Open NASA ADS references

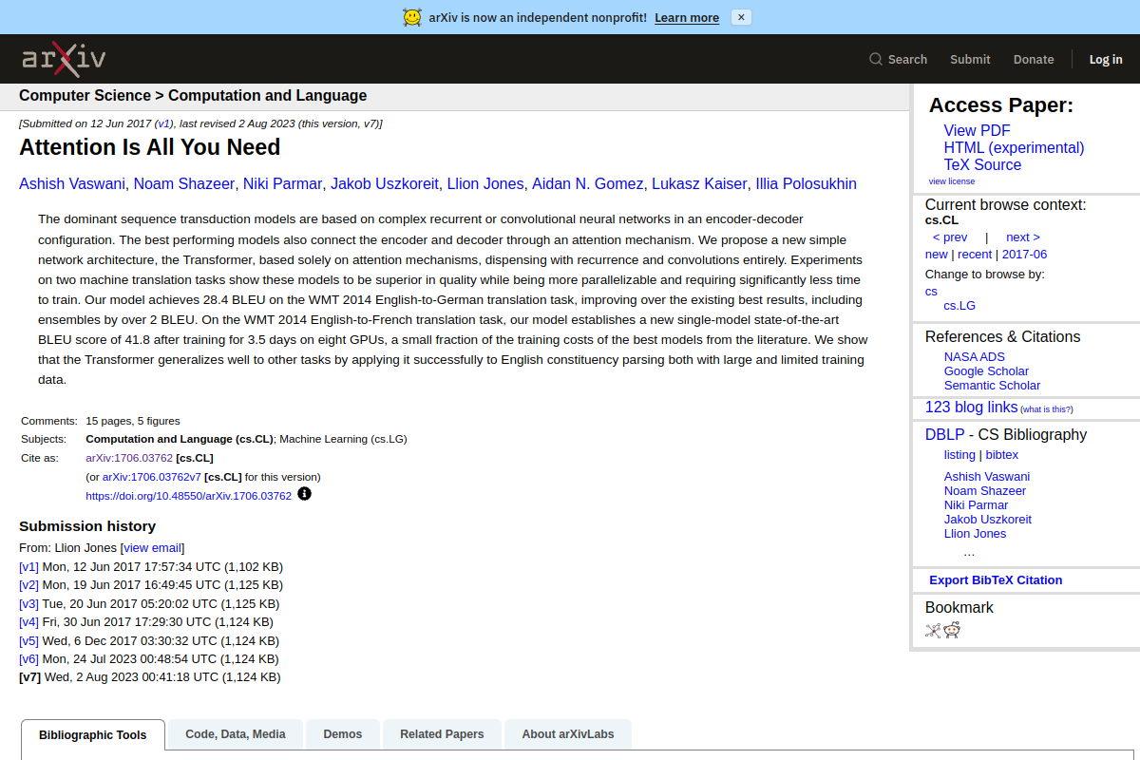(x=975, y=356)
